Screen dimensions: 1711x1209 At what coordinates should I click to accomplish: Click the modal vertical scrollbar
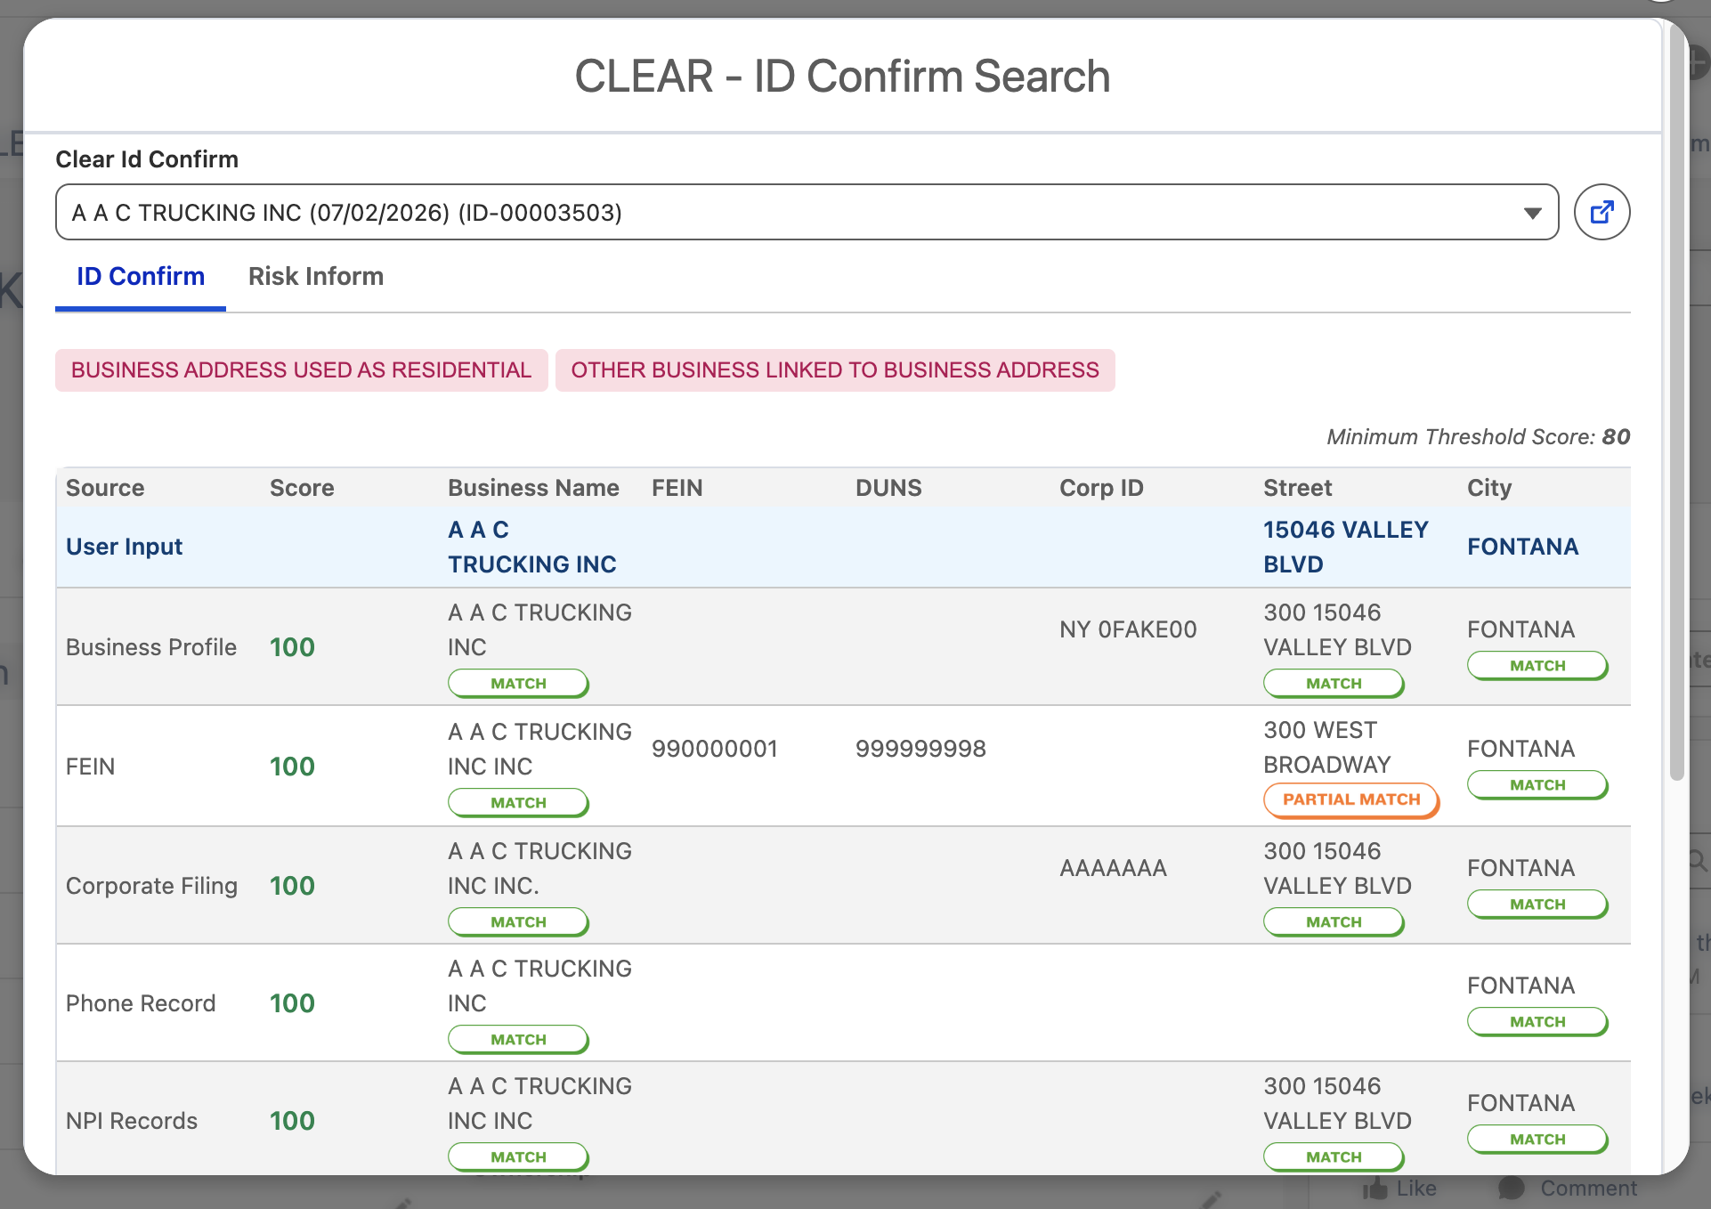point(1677,401)
